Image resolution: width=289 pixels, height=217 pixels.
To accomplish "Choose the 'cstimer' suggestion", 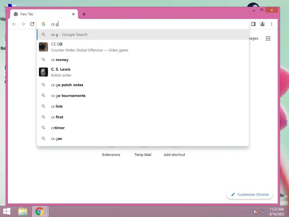I will 143,128.
